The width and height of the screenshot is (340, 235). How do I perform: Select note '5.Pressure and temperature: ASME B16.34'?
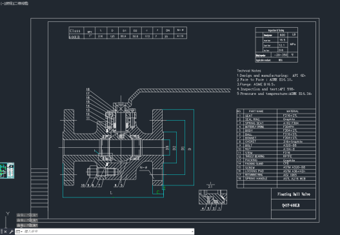274,94
